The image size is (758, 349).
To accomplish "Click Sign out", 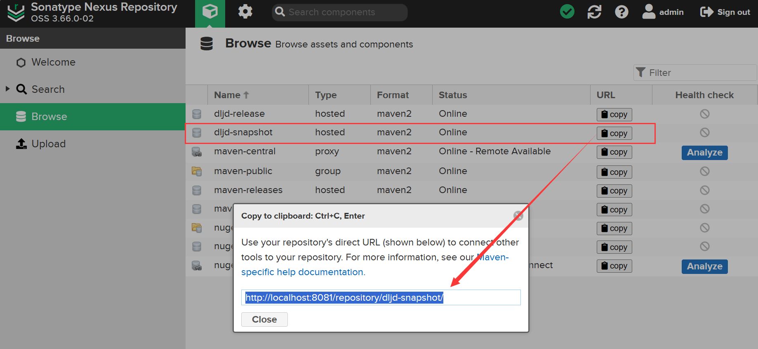I will (725, 12).
